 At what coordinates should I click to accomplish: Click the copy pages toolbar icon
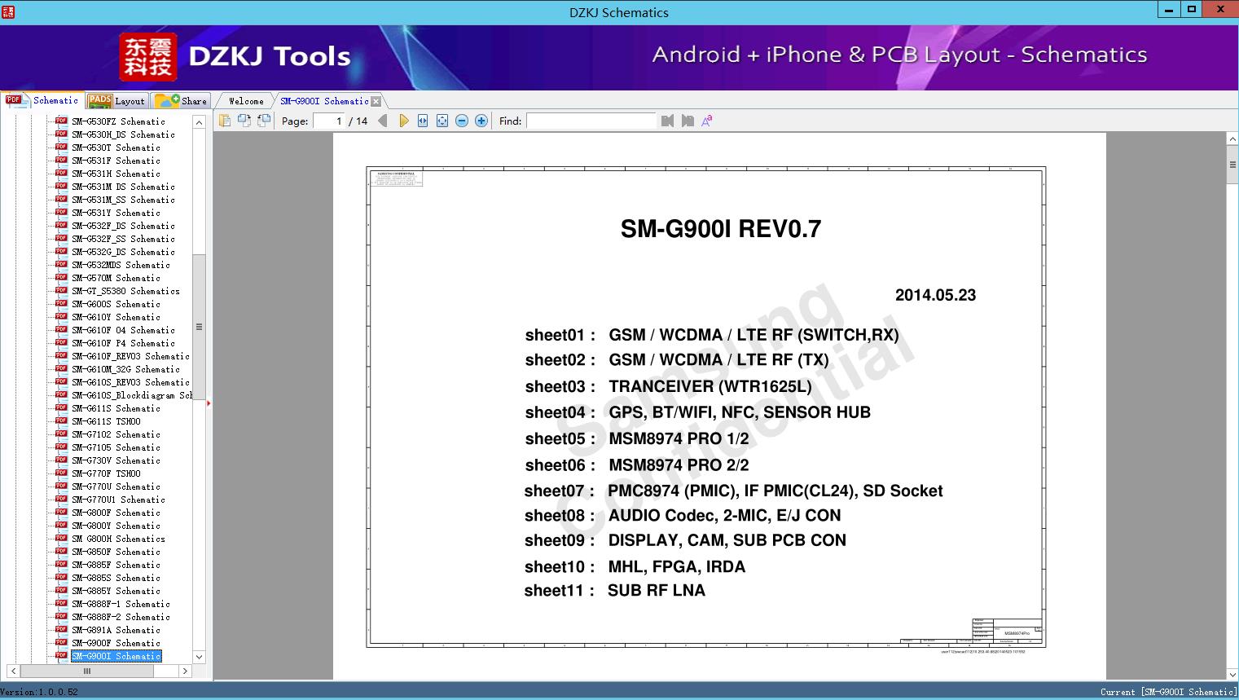225,121
